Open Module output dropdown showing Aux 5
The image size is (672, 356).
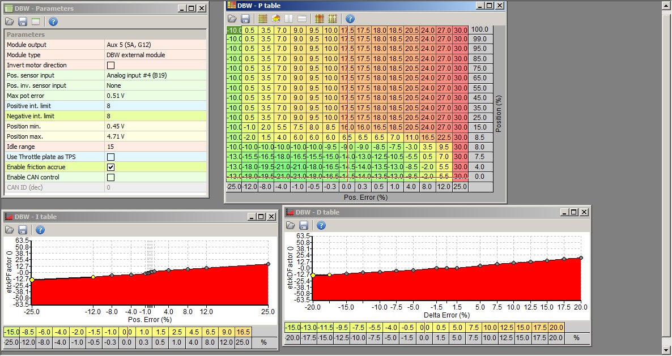(x=156, y=45)
